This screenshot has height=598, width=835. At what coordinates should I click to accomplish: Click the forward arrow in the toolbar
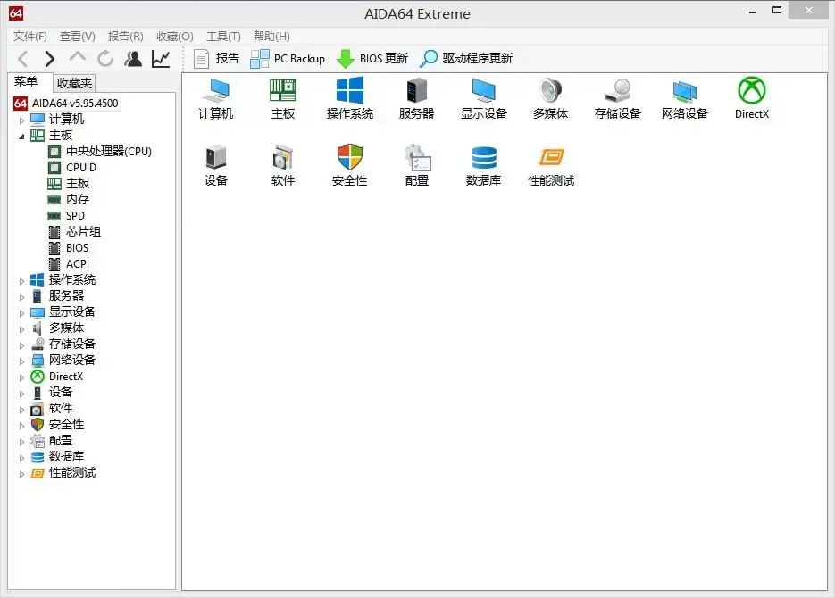(x=50, y=59)
